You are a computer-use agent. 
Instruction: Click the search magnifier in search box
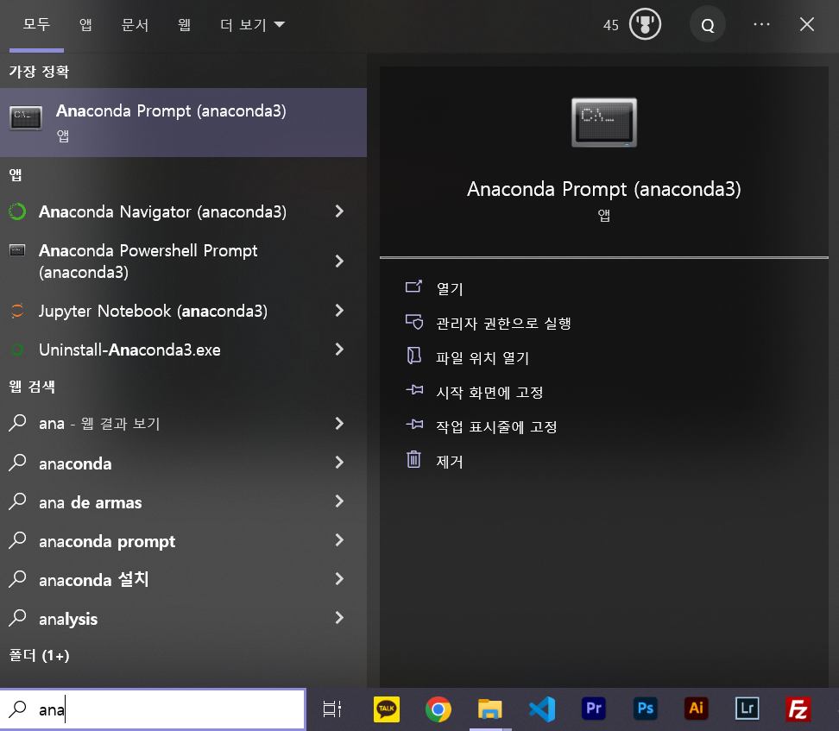17,709
